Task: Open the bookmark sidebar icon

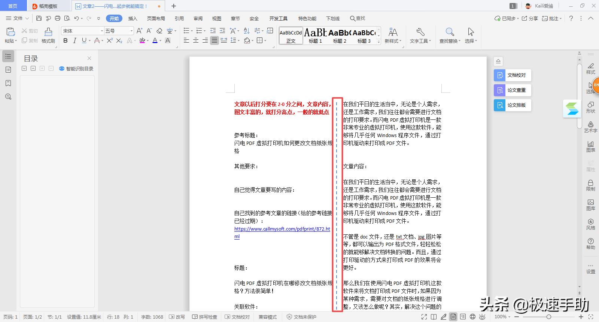Action: click(8, 83)
